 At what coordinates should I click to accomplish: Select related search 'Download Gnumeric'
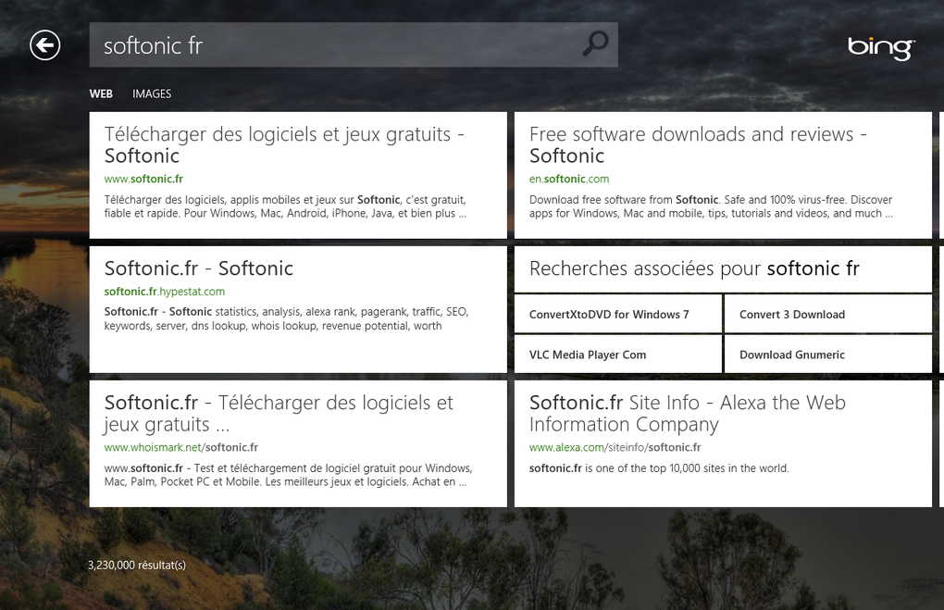[827, 355]
